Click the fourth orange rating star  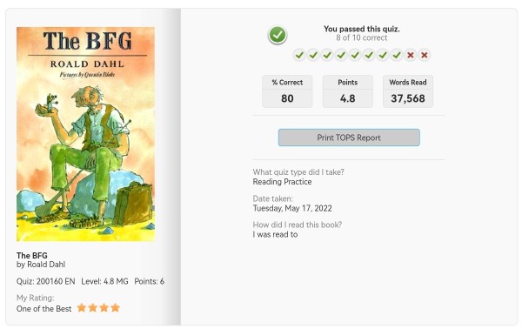coord(115,308)
